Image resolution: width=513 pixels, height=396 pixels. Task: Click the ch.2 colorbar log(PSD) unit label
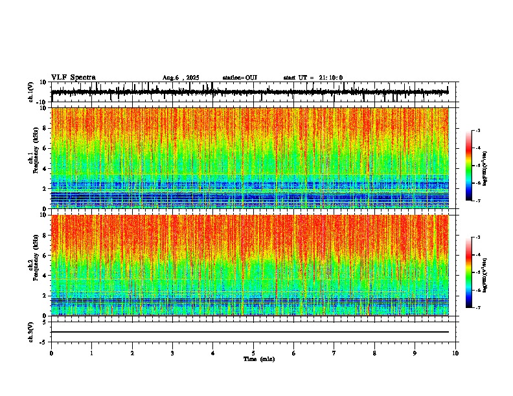point(485,275)
